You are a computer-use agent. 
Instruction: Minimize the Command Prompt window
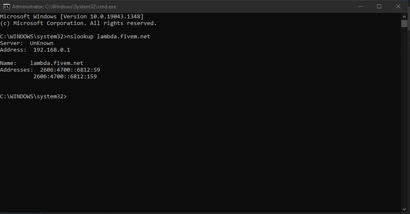pyautogui.click(x=360, y=7)
